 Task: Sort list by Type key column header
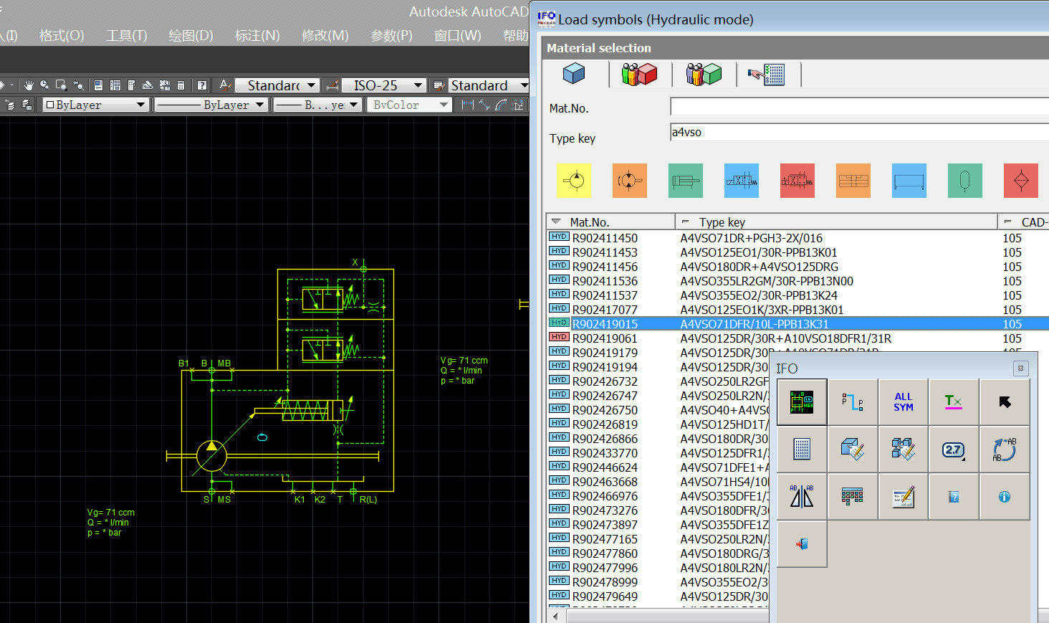click(x=836, y=222)
